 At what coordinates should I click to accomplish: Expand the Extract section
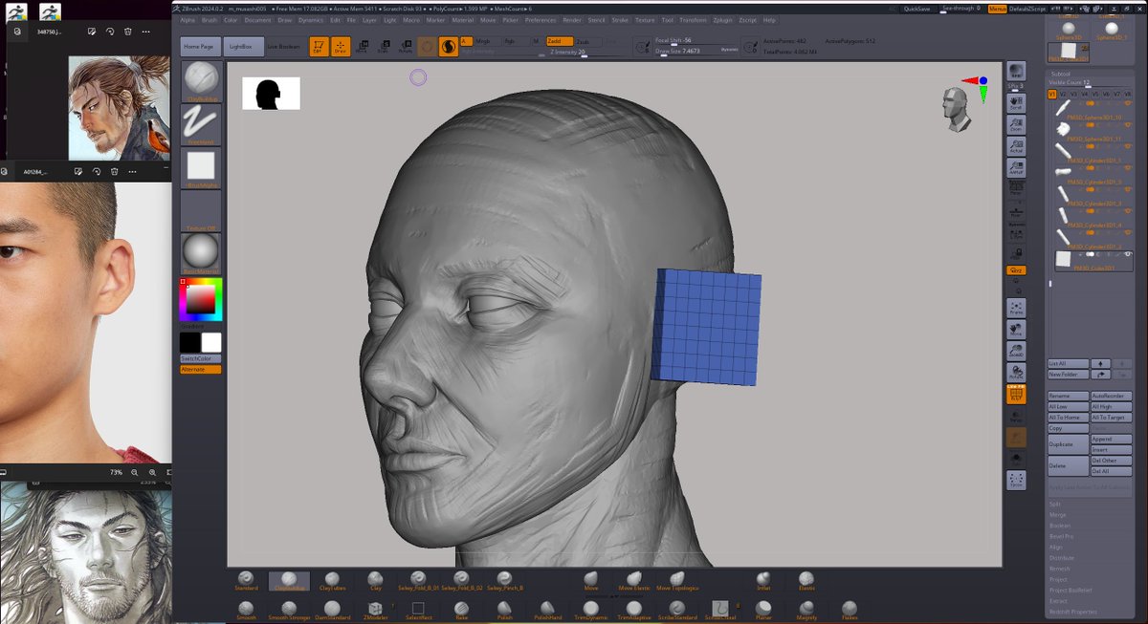tap(1058, 601)
